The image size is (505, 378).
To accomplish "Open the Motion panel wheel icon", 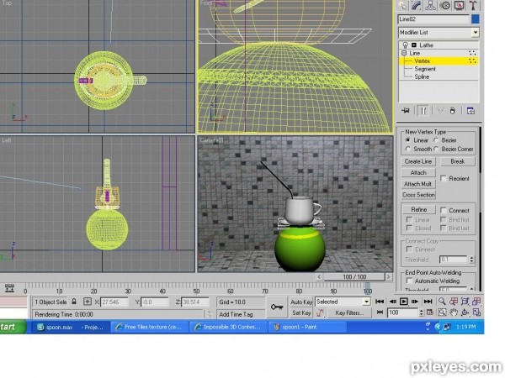I will [444, 6].
